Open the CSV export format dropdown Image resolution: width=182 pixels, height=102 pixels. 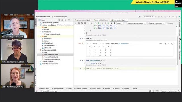tap(161, 44)
